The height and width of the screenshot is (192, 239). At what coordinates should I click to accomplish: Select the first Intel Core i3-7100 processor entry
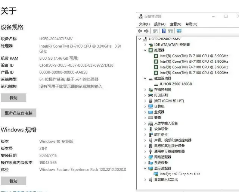pos(194,56)
